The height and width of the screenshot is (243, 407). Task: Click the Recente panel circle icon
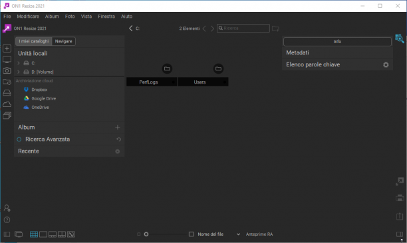point(118,151)
